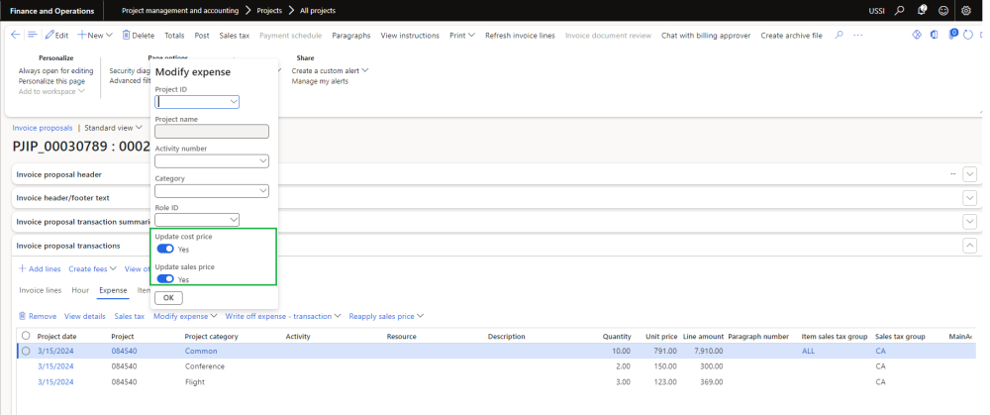Select the Expense tab
This screenshot has width=990, height=415.
click(x=113, y=290)
